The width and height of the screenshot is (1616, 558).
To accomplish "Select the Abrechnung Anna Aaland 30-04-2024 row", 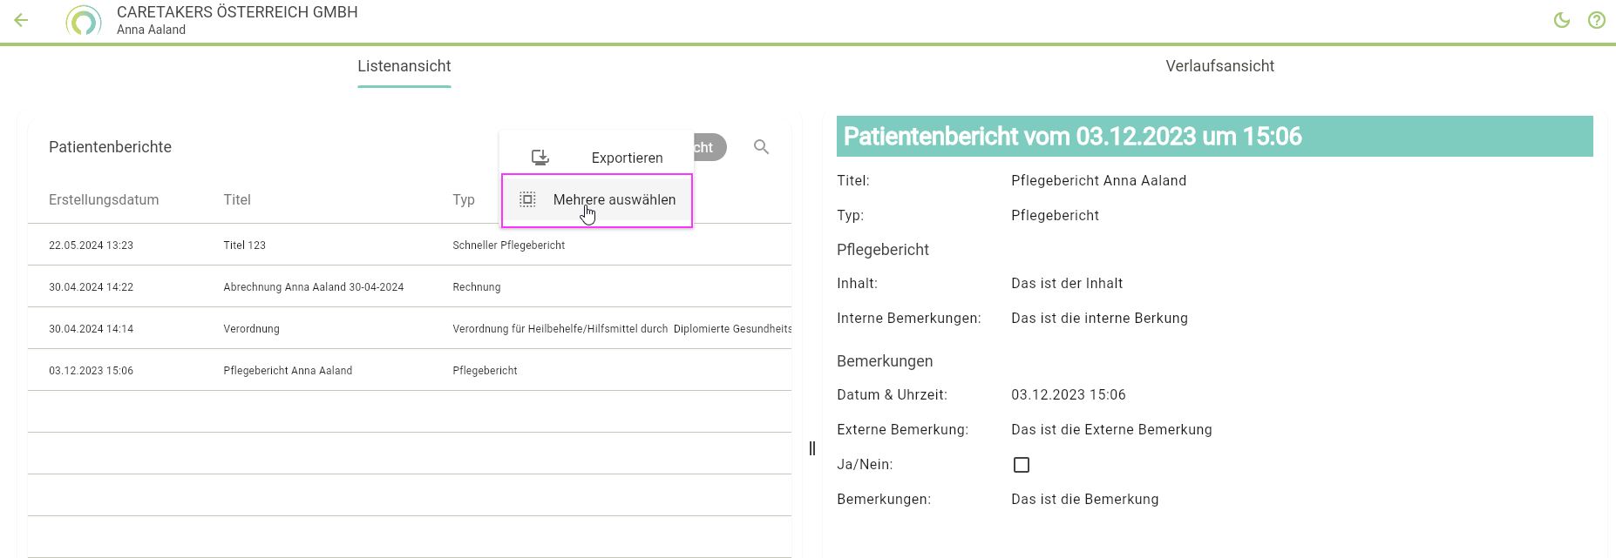I will [x=313, y=287].
